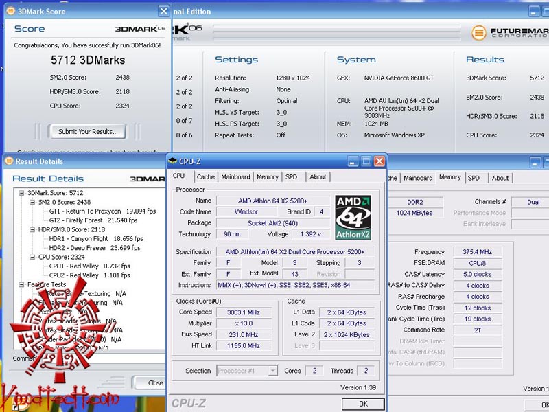Open the Processor #1 selection dropdown
This screenshot has height=412, width=549.
[272, 371]
